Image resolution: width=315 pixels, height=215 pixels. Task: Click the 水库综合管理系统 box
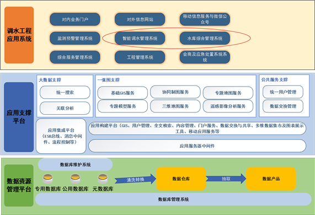[x=205, y=39]
